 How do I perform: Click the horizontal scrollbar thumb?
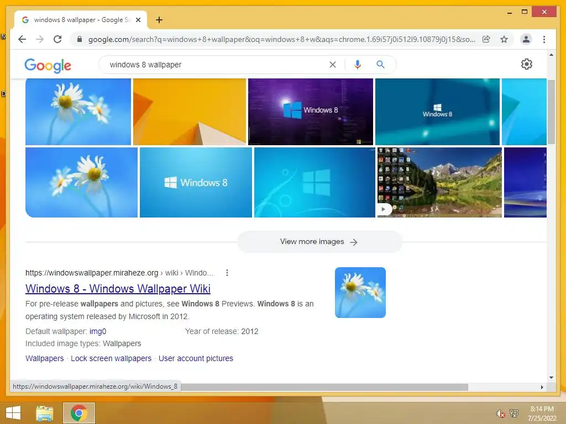click(324, 387)
